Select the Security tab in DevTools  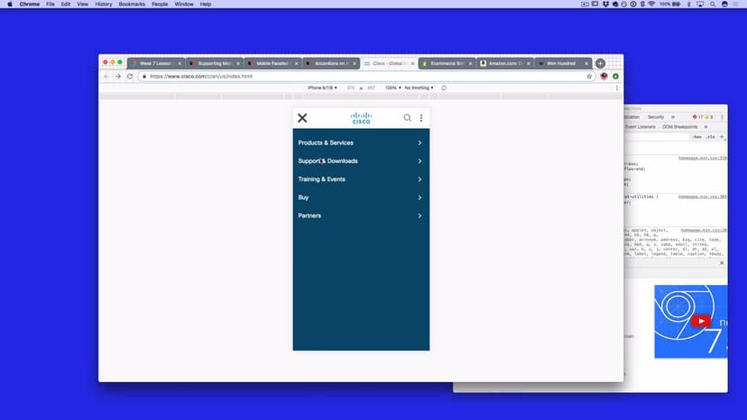[656, 117]
